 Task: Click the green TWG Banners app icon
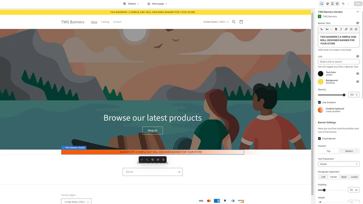coord(320,16)
